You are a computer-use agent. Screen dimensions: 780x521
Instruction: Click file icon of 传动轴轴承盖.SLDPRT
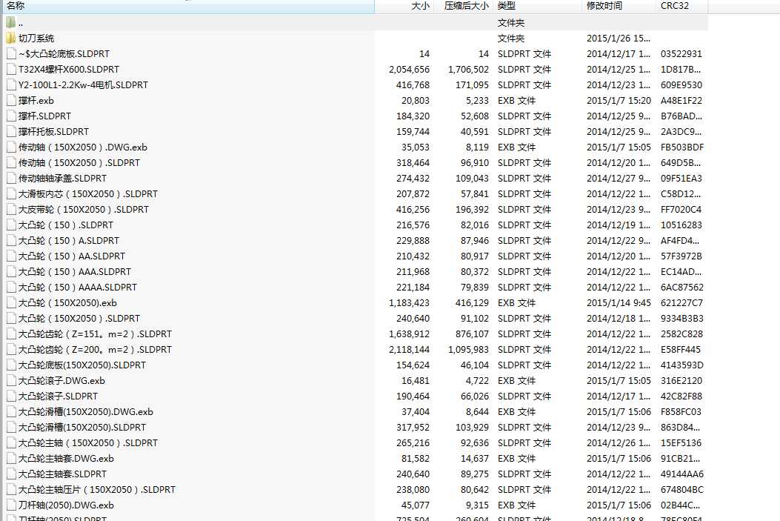(11, 178)
